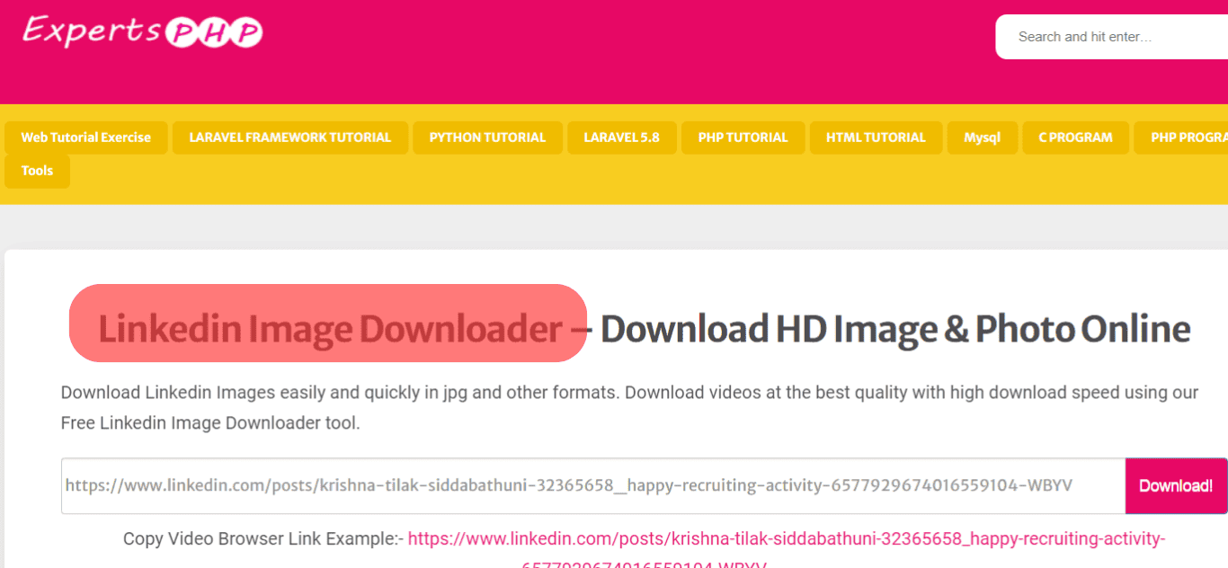Screen dimensions: 1228x568
Task: Go to C PROGRAM tutorials
Action: [1075, 138]
